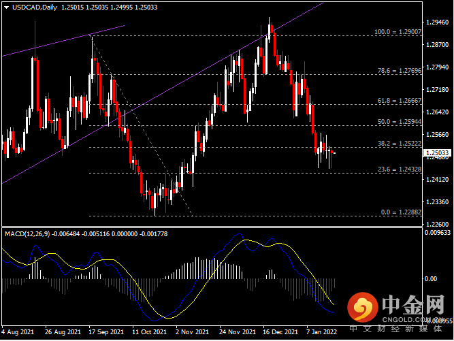
Task: Click the Fibonacci label 50.0 = 1.25944
Action: point(400,122)
